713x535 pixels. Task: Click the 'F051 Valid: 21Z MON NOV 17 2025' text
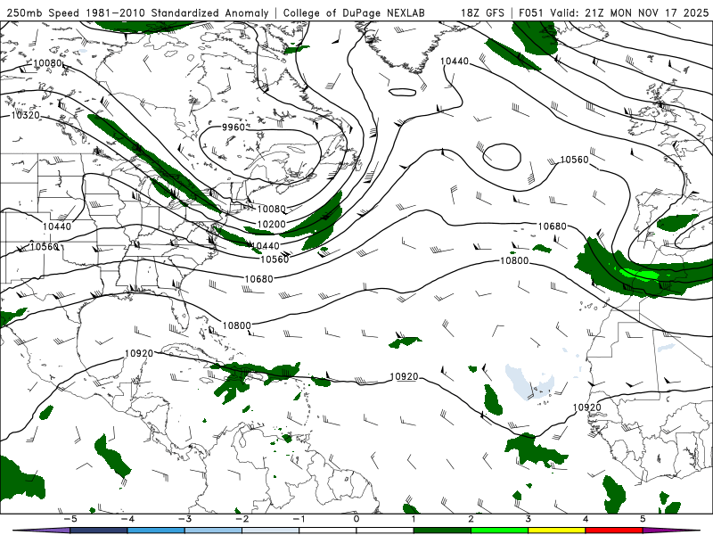click(613, 12)
